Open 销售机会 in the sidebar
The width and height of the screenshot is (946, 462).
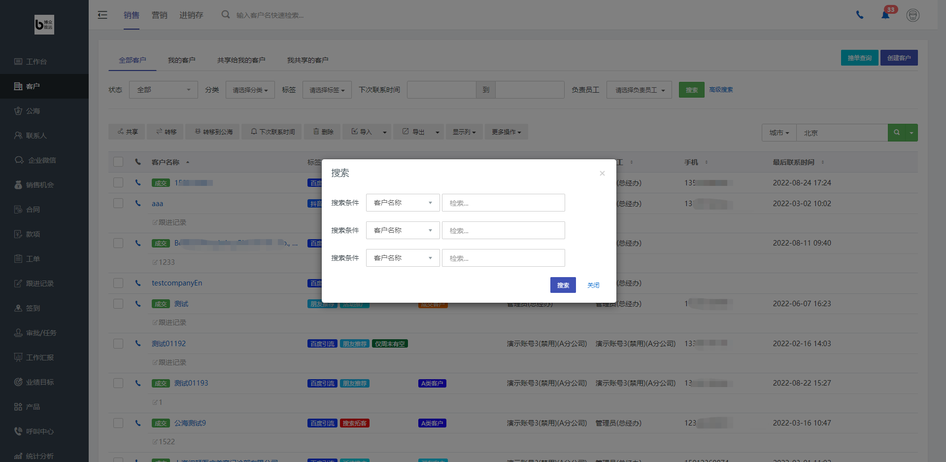44,185
